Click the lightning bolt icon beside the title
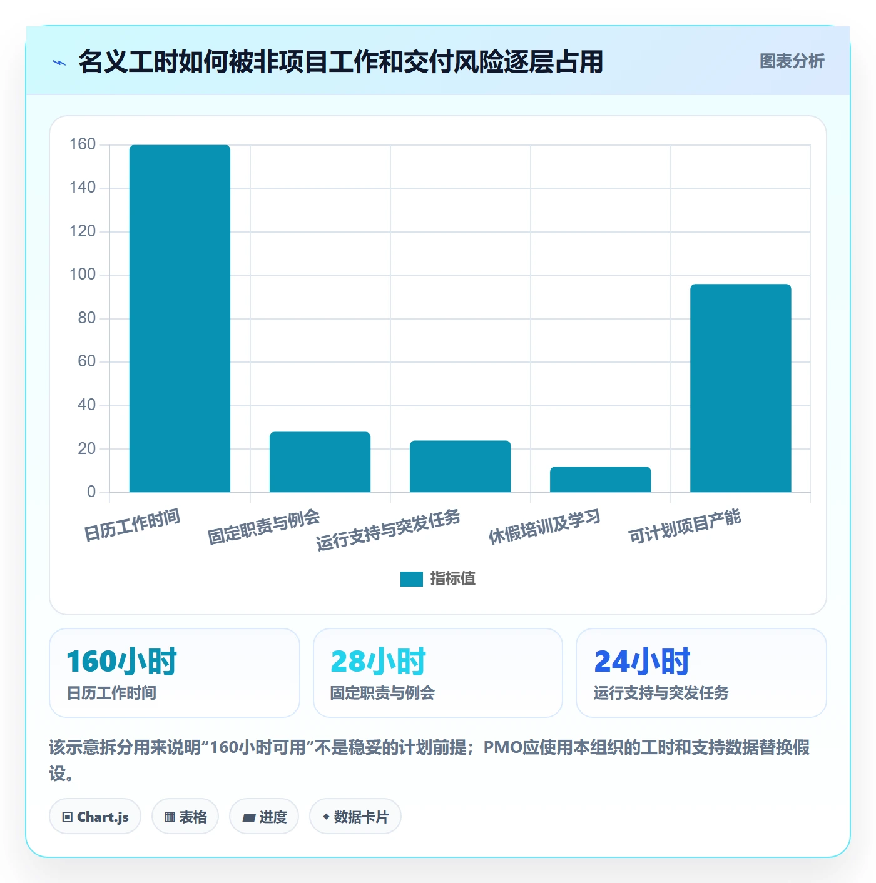This screenshot has width=876, height=883. [x=59, y=63]
